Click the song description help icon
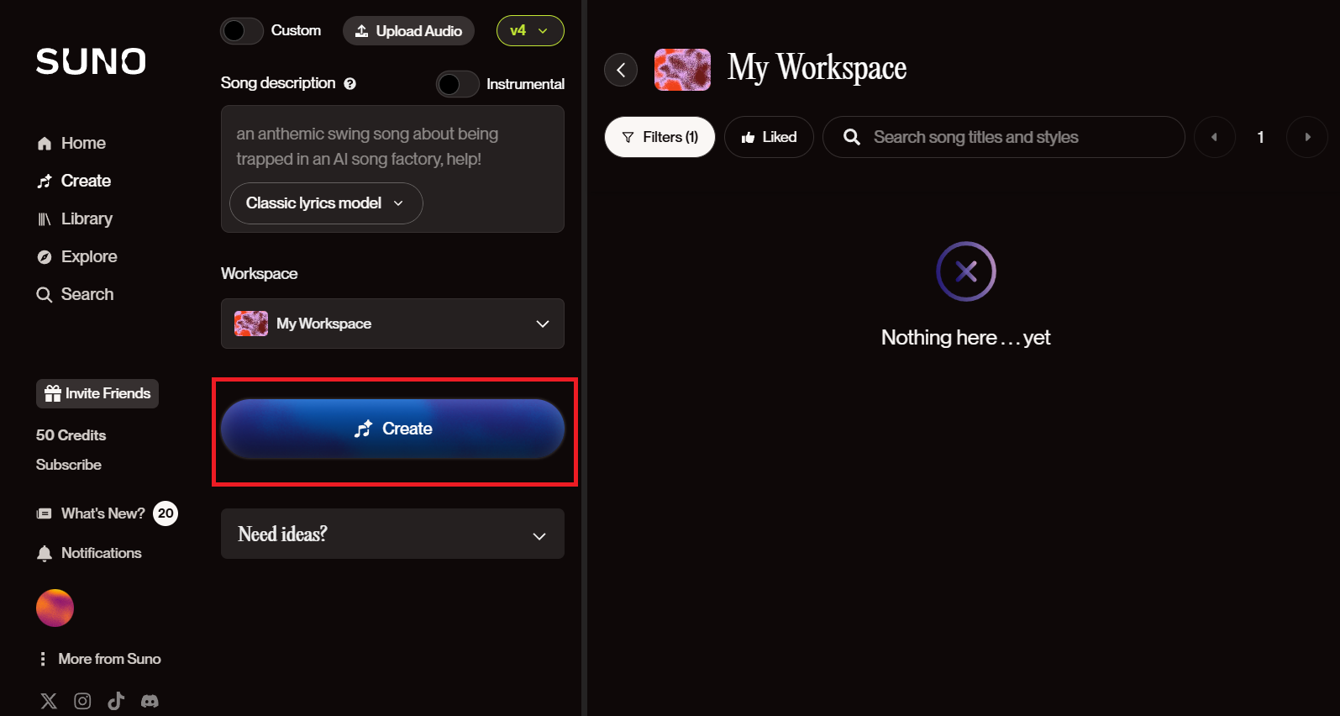Viewport: 1340px width, 716px height. (x=350, y=84)
